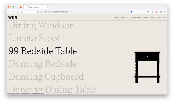Click the red Opera extension icon

156,12
